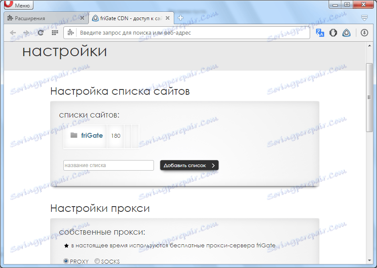Screen dimensions: 377x268
Task: Close the Расширения tab
Action: [x=82, y=18]
